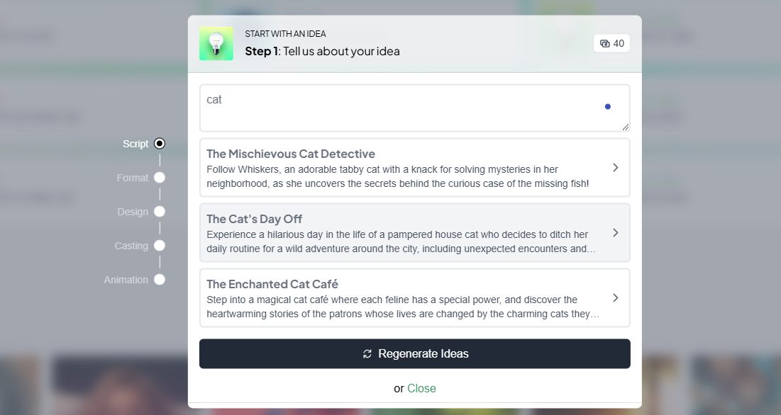Image resolution: width=781 pixels, height=415 pixels.
Task: Click the green Close link
Action: coord(421,389)
